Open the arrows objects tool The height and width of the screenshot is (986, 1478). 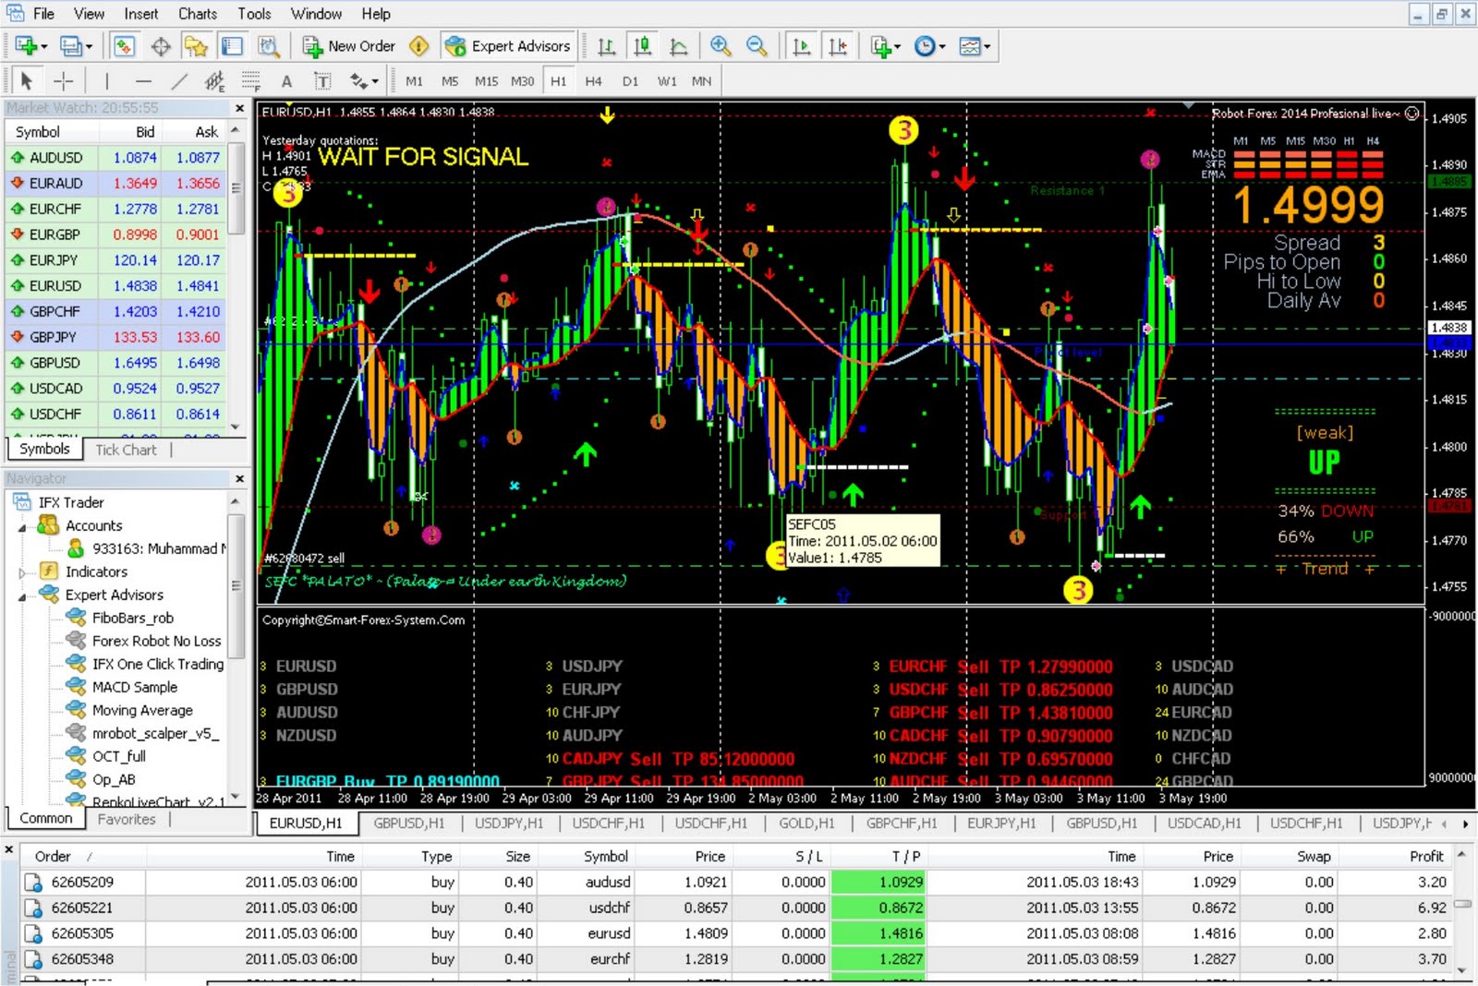click(358, 81)
